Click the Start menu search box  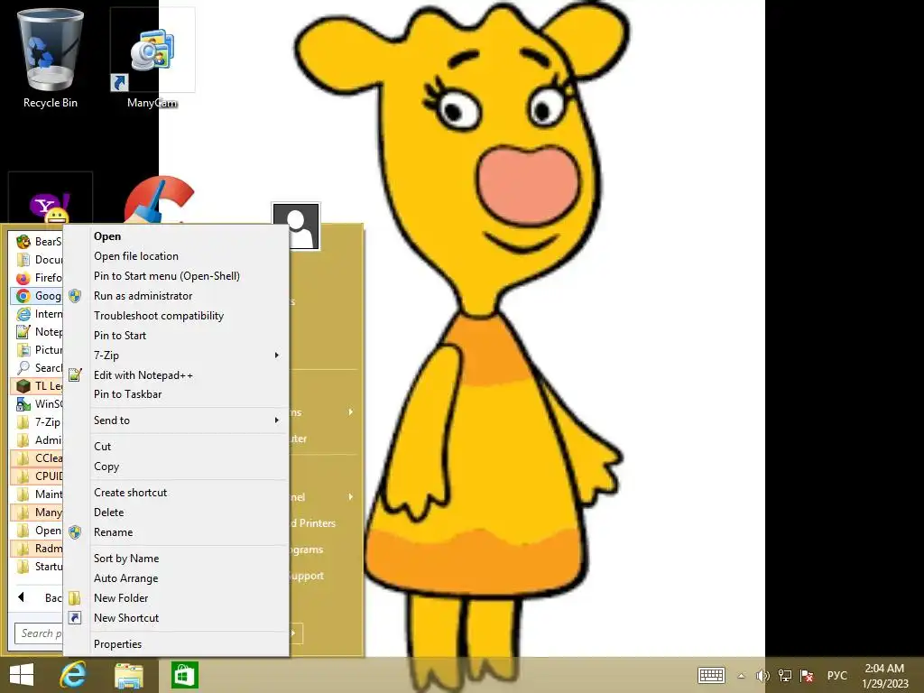(x=38, y=633)
